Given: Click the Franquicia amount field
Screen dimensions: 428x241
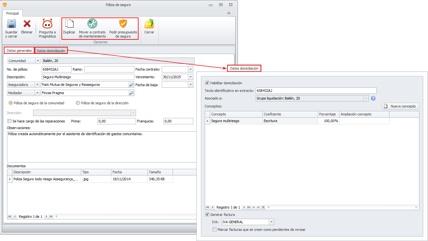Looking at the screenshot, I should click(x=178, y=121).
